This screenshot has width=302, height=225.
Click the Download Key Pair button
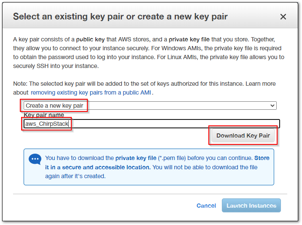pyautogui.click(x=243, y=136)
